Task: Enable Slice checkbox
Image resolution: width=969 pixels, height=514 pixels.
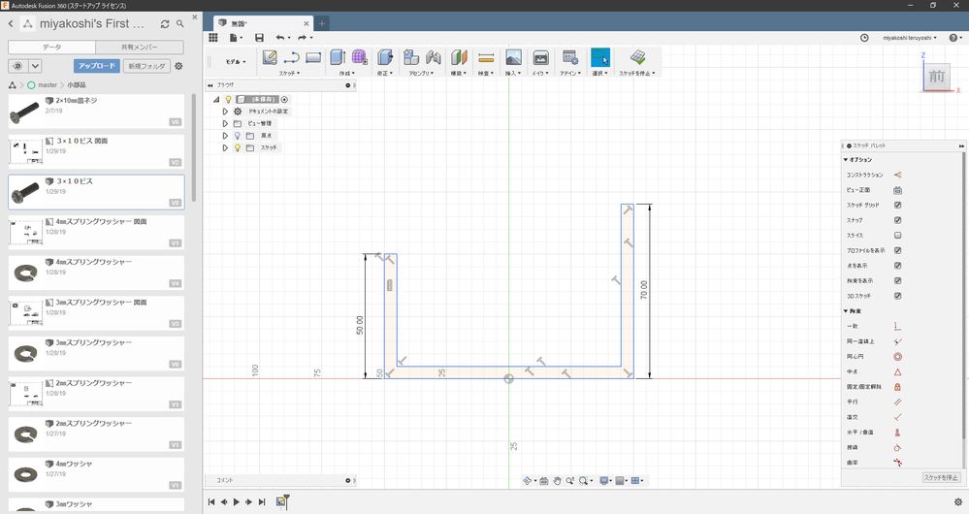Action: coord(898,236)
